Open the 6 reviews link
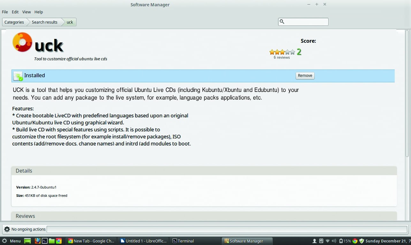The width and height of the screenshot is (411, 245). tap(282, 57)
